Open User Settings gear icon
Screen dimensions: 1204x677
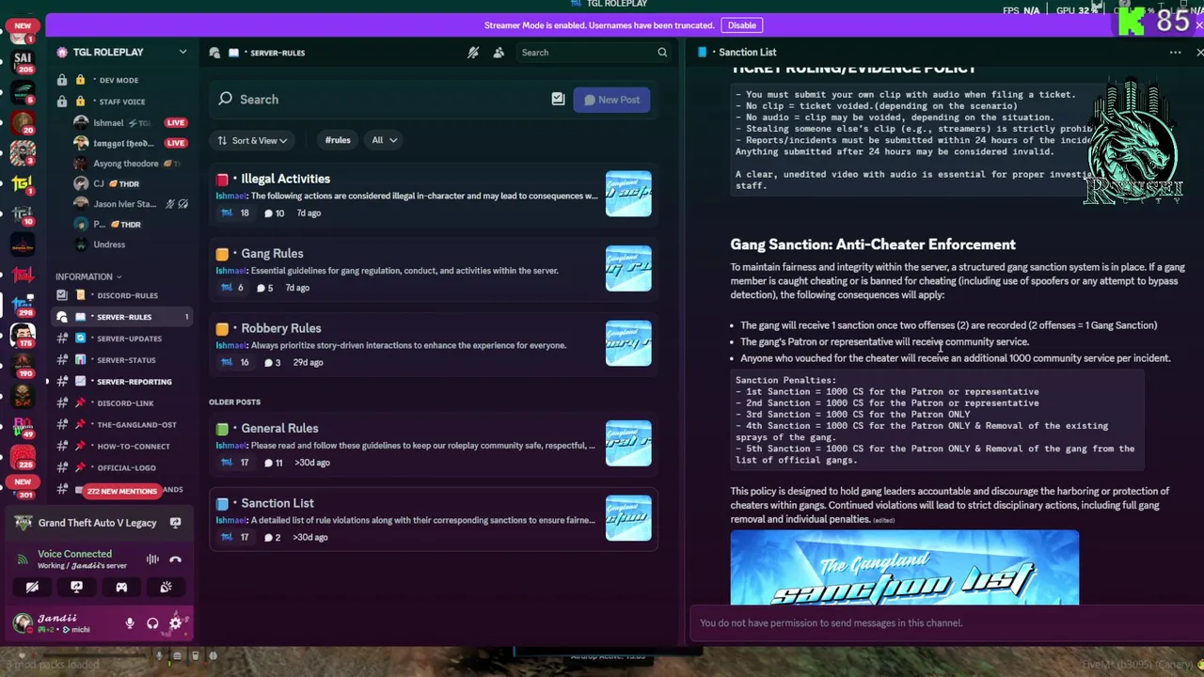coord(175,622)
